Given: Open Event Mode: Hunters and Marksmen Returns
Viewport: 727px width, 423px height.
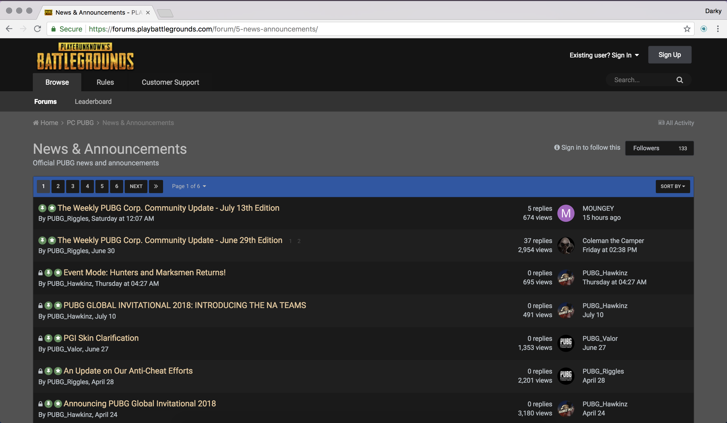Looking at the screenshot, I should point(145,272).
